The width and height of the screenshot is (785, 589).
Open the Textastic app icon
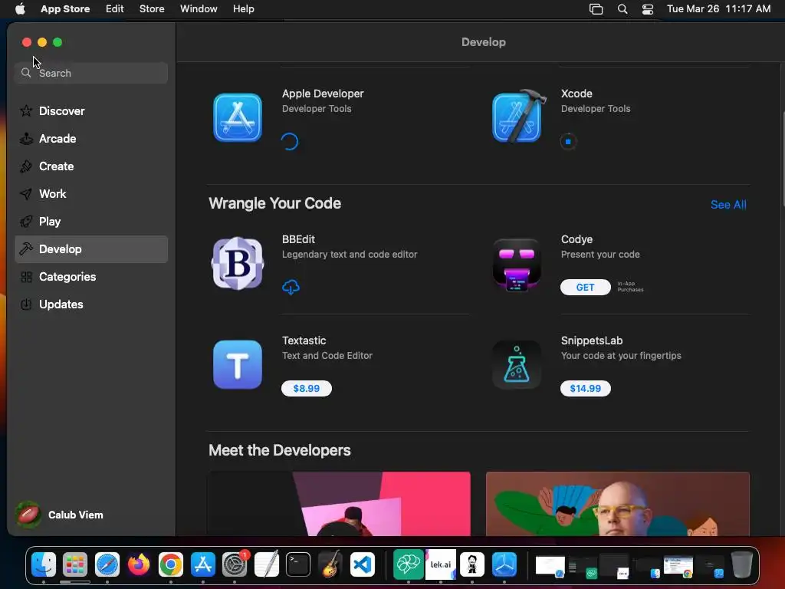pyautogui.click(x=238, y=364)
